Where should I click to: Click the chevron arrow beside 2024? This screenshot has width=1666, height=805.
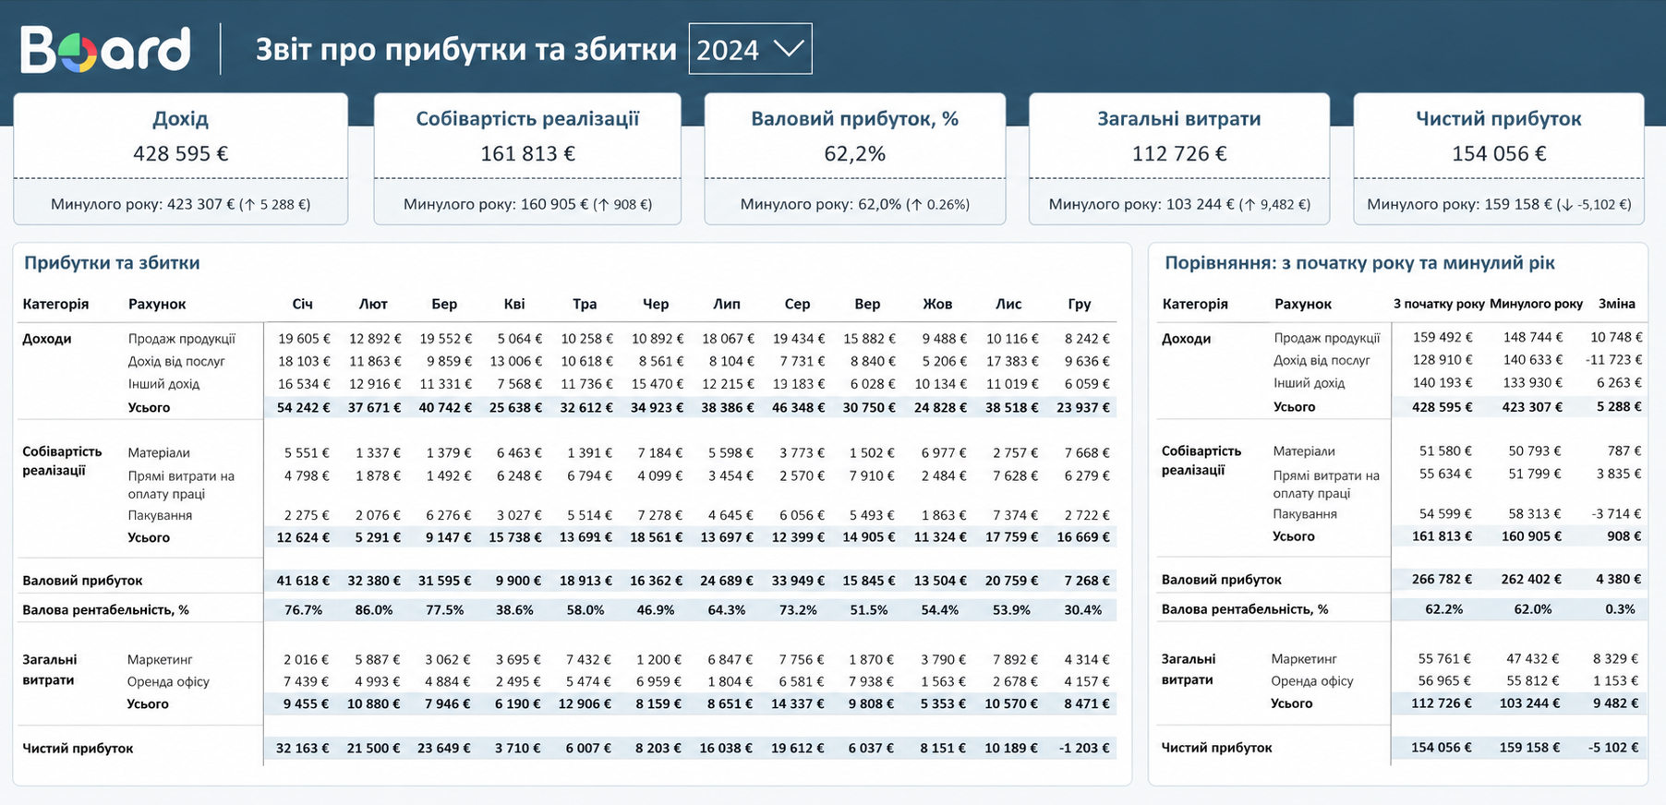click(x=789, y=49)
